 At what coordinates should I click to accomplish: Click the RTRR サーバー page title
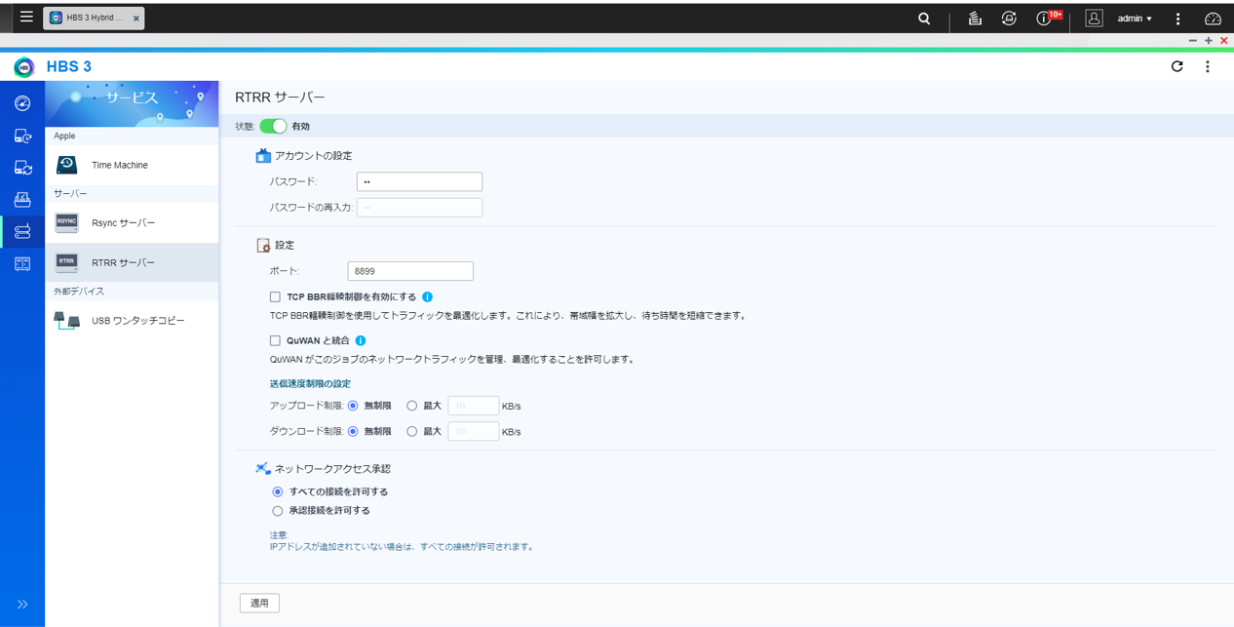(x=280, y=98)
